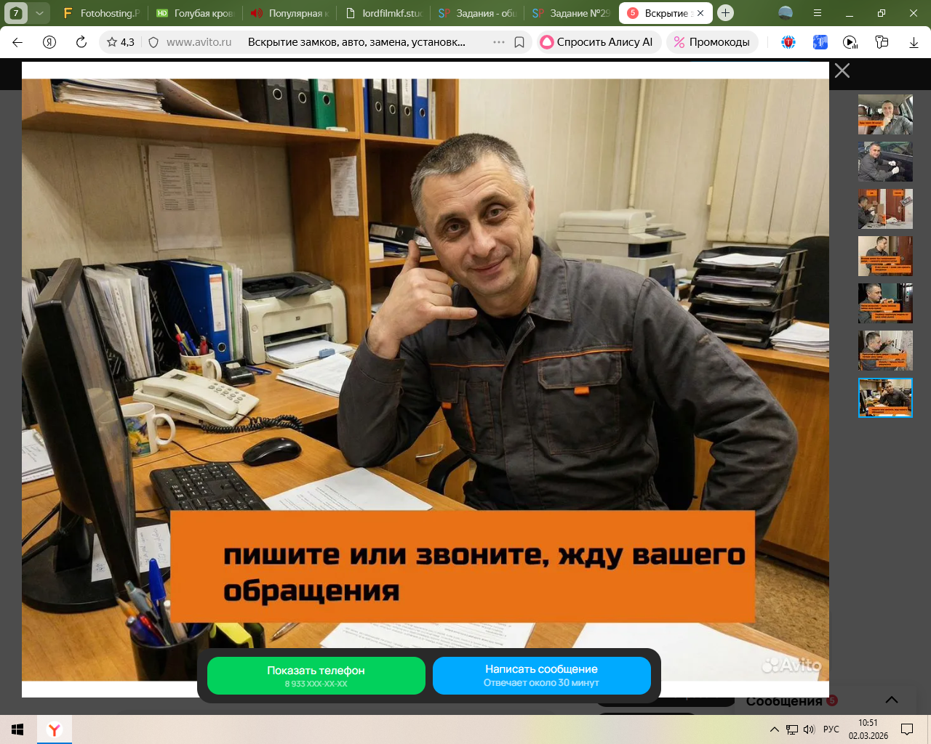Open the Сообщения messages panel
Viewport: 931px width, 744px height.
(x=784, y=701)
